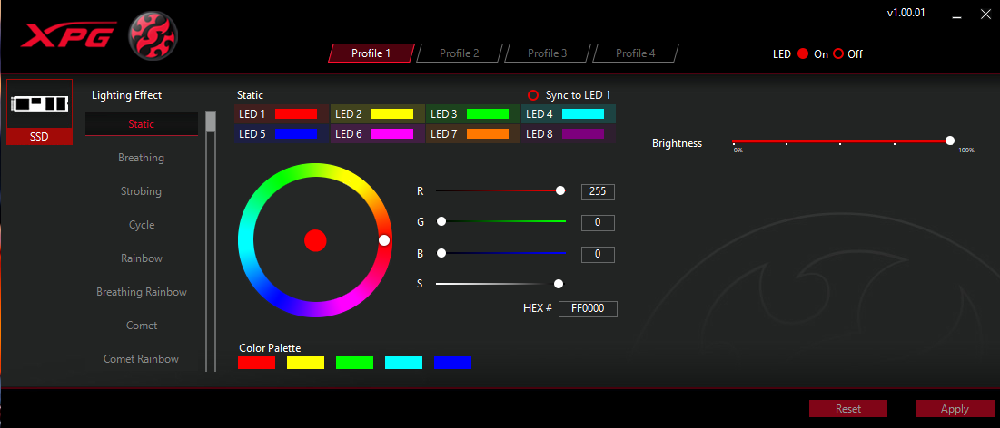Switch to Profile 2 tab
Viewport: 1000px width, 428px height.
pos(459,53)
